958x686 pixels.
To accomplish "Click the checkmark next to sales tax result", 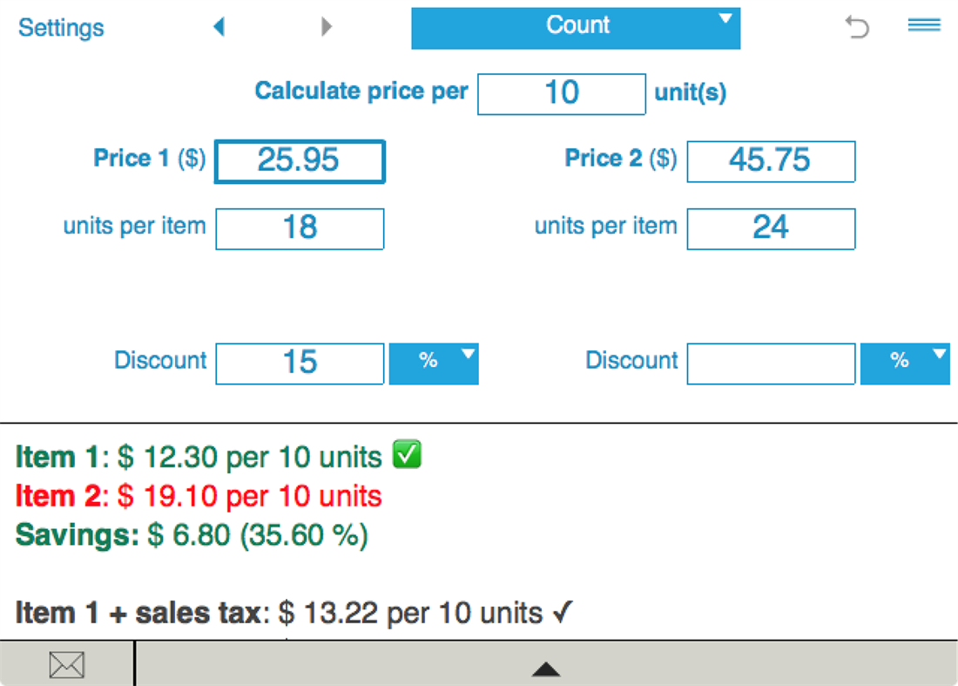I will 564,613.
